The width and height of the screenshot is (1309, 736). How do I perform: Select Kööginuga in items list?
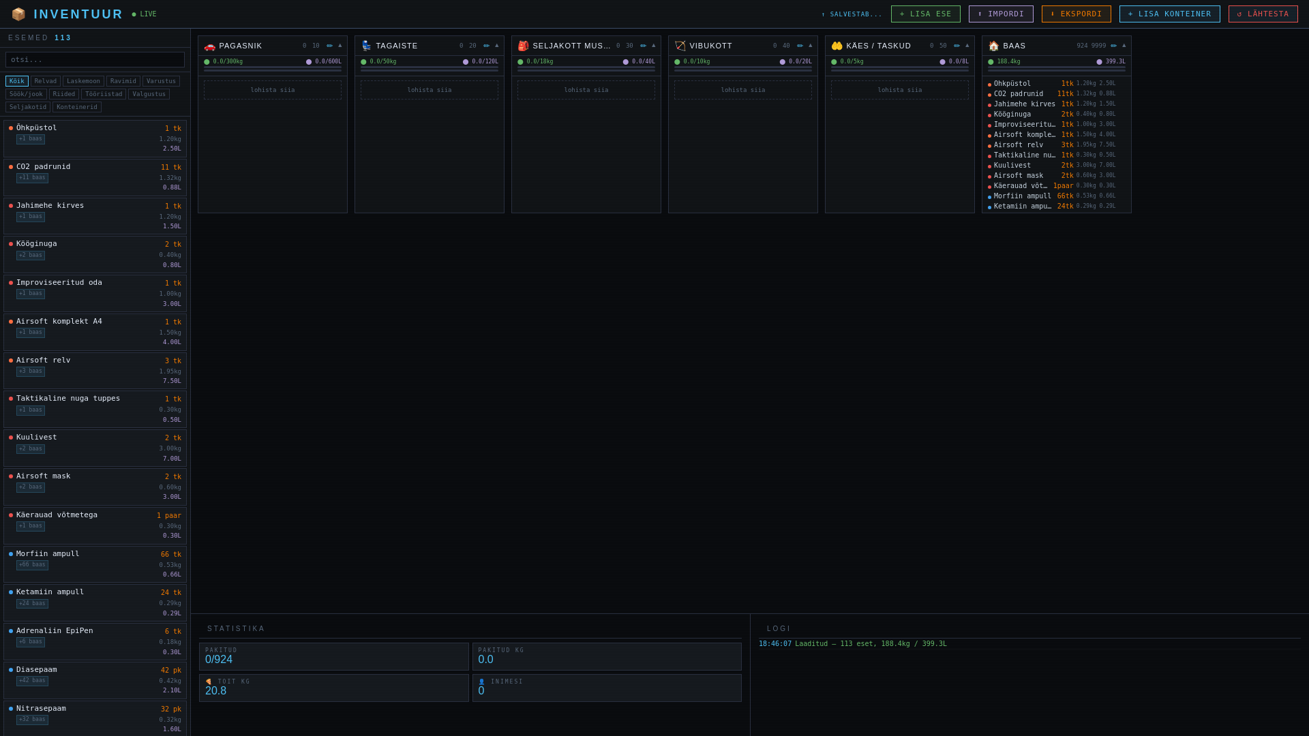pos(95,255)
